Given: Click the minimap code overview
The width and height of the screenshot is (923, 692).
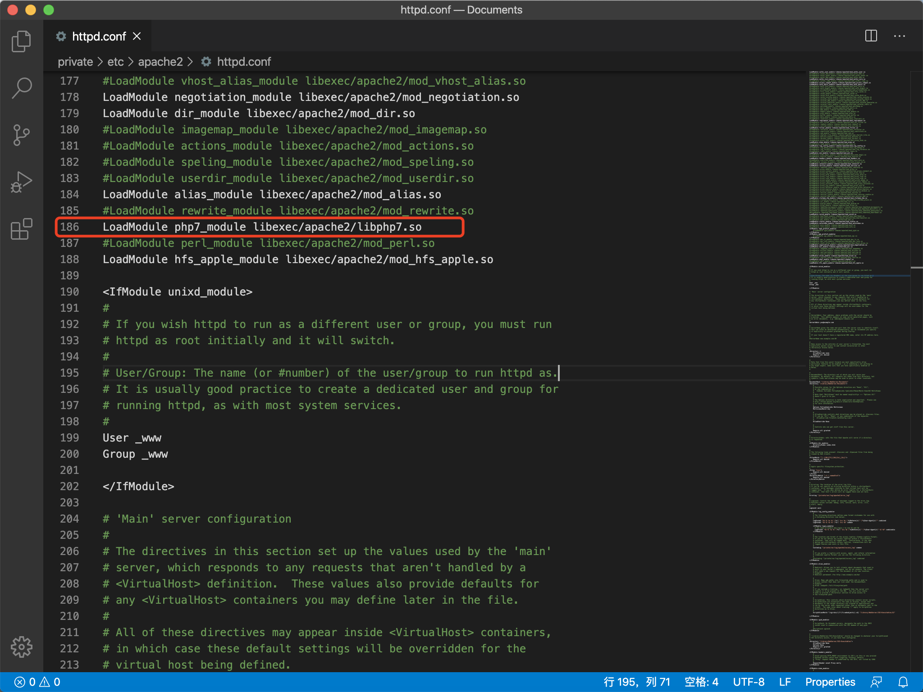Looking at the screenshot, I should [x=858, y=371].
